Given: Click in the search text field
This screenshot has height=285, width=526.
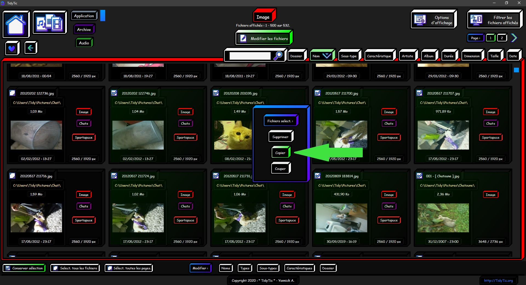Looking at the screenshot, I should point(250,56).
